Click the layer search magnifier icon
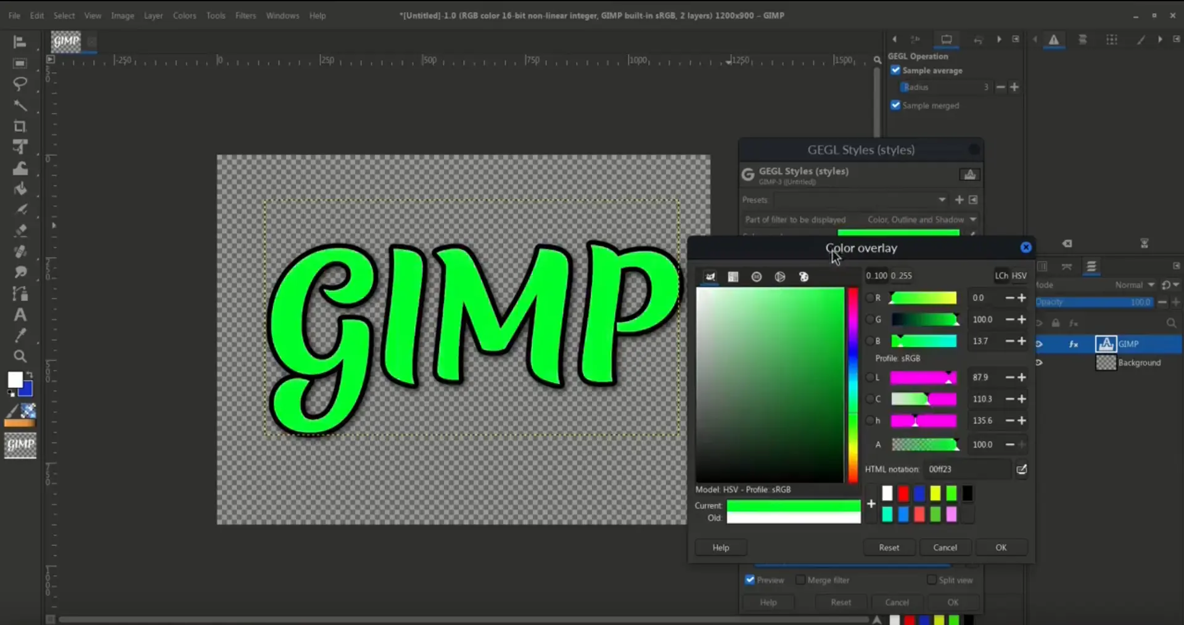This screenshot has width=1184, height=625. (x=1171, y=323)
